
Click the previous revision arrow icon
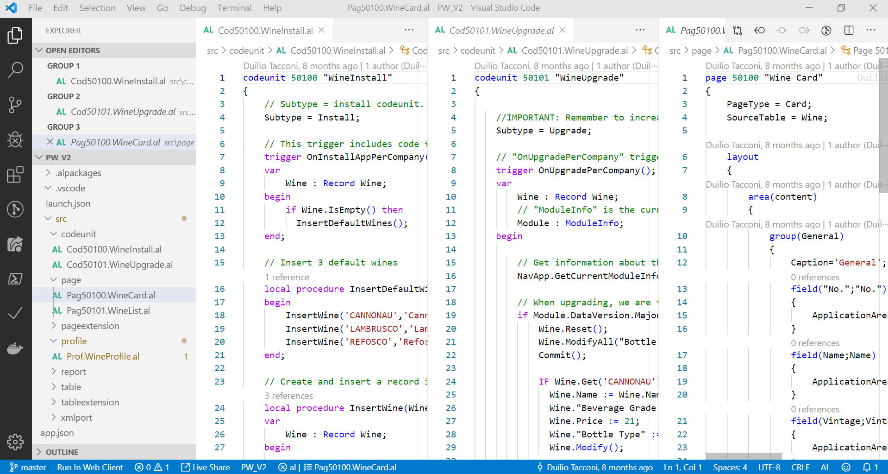760,31
